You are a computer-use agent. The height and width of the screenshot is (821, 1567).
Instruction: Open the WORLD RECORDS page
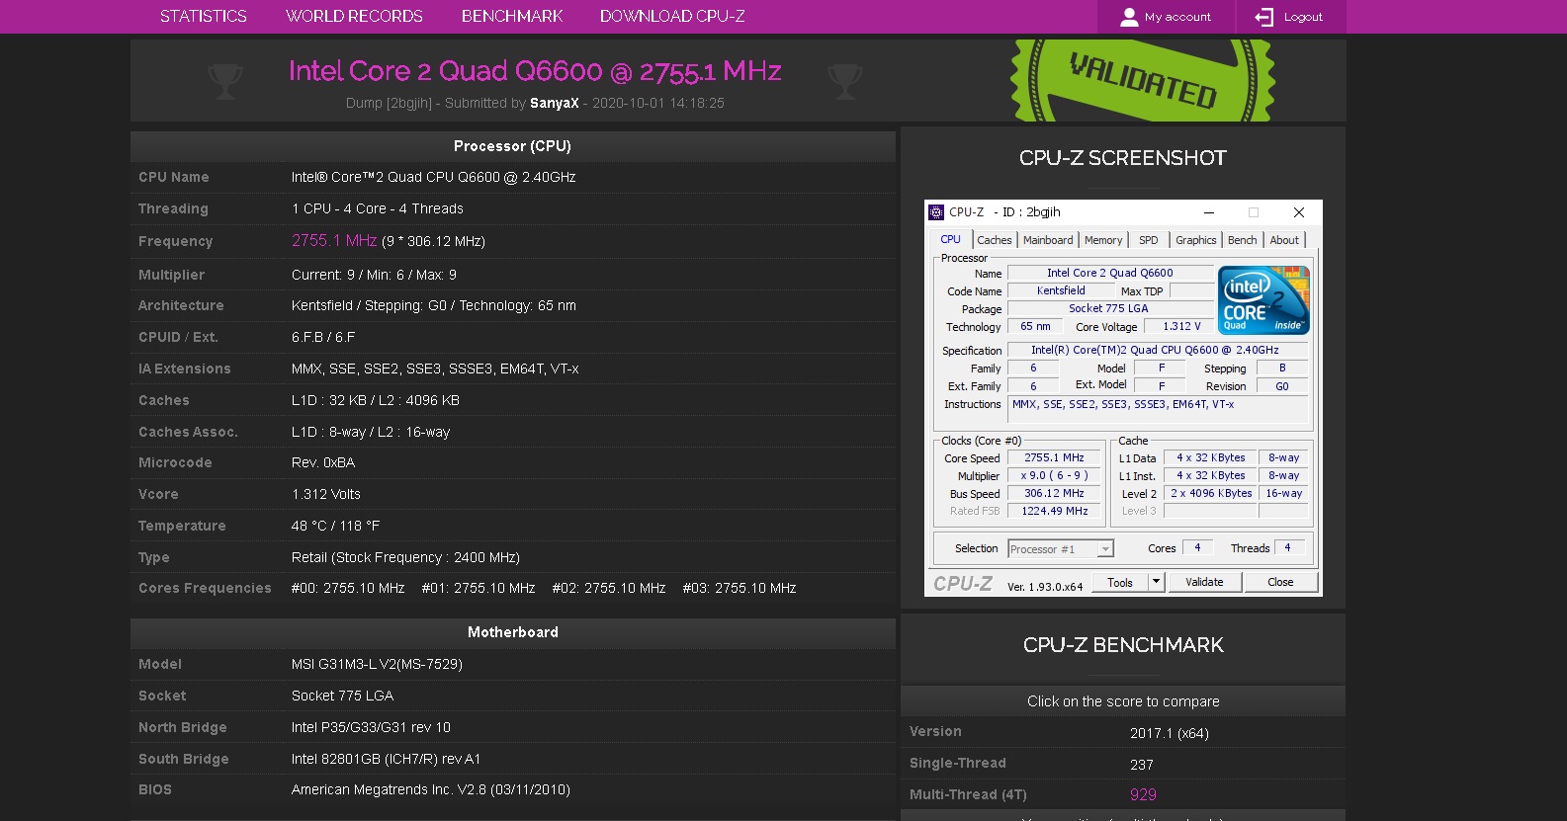click(x=354, y=17)
